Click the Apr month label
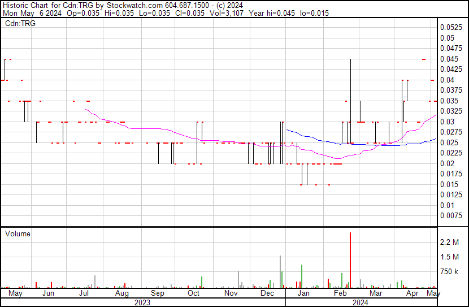 point(412,293)
